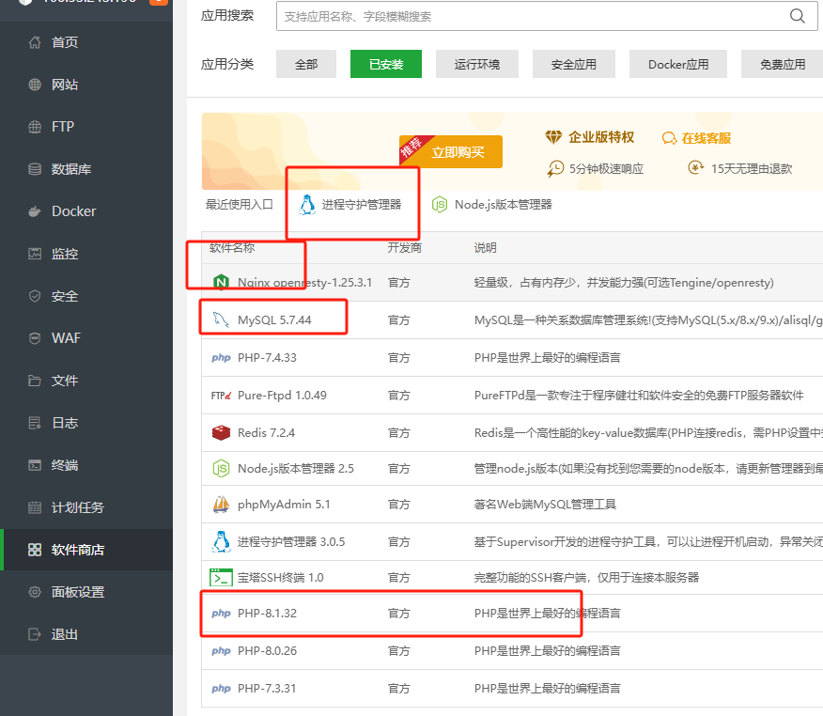Click the phpMyAdmin sailboat icon
823x716 pixels.
pyautogui.click(x=221, y=504)
